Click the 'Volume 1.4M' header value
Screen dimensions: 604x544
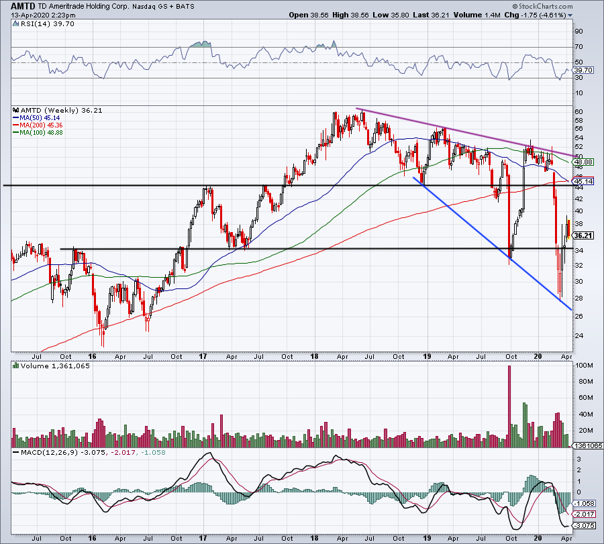(x=477, y=15)
